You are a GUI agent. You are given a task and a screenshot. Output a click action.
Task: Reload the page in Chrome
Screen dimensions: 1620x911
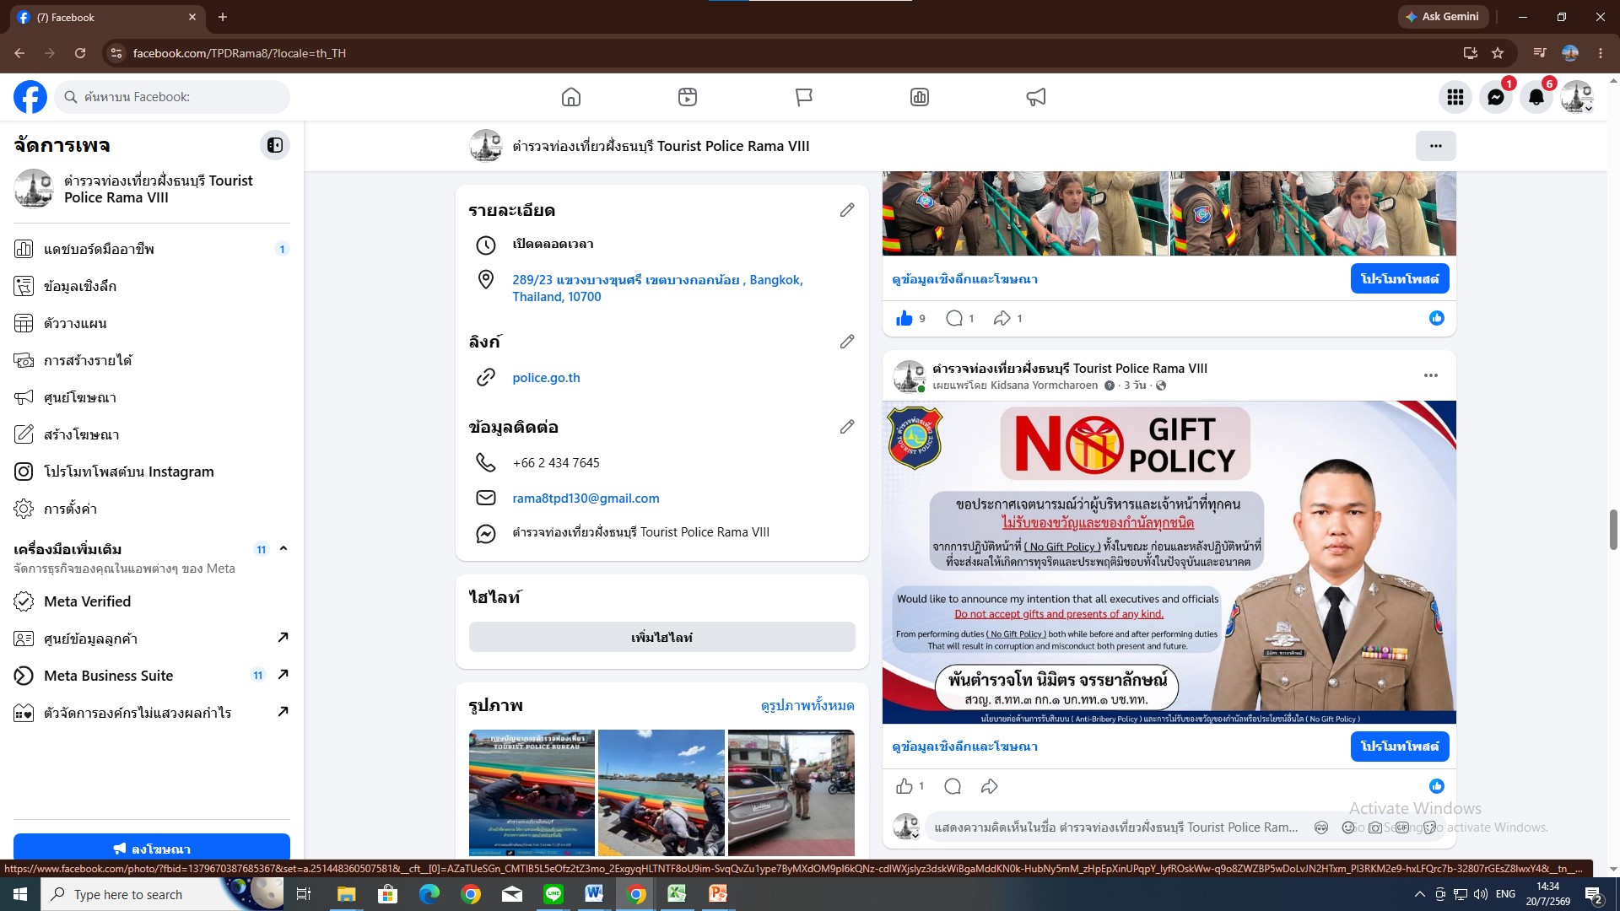click(80, 53)
